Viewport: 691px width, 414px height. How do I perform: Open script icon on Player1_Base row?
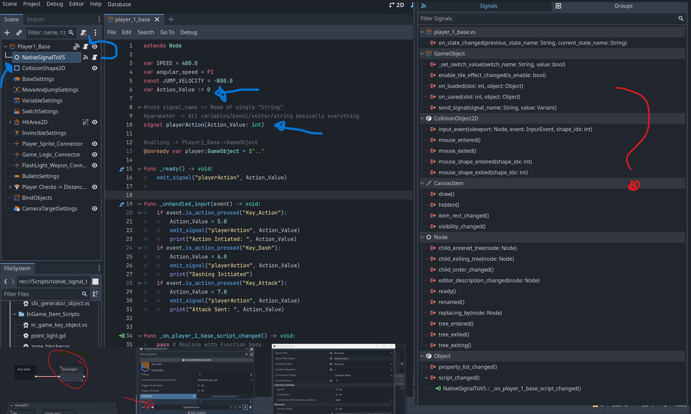pos(85,46)
